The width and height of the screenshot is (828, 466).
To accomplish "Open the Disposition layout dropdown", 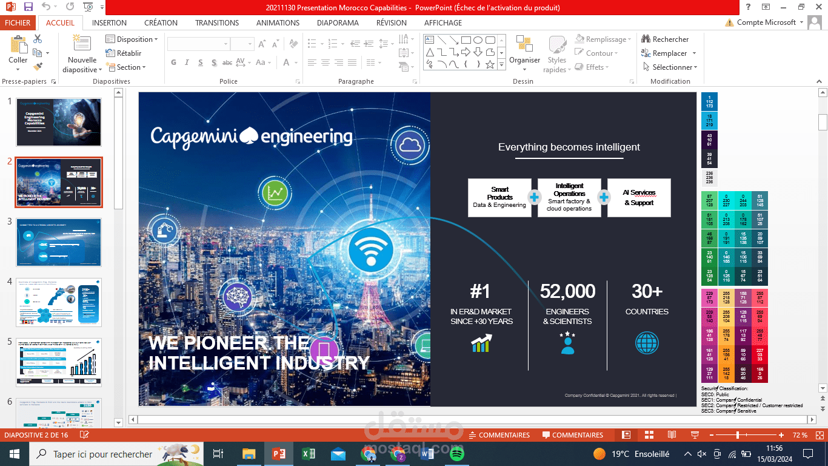I will tap(132, 39).
